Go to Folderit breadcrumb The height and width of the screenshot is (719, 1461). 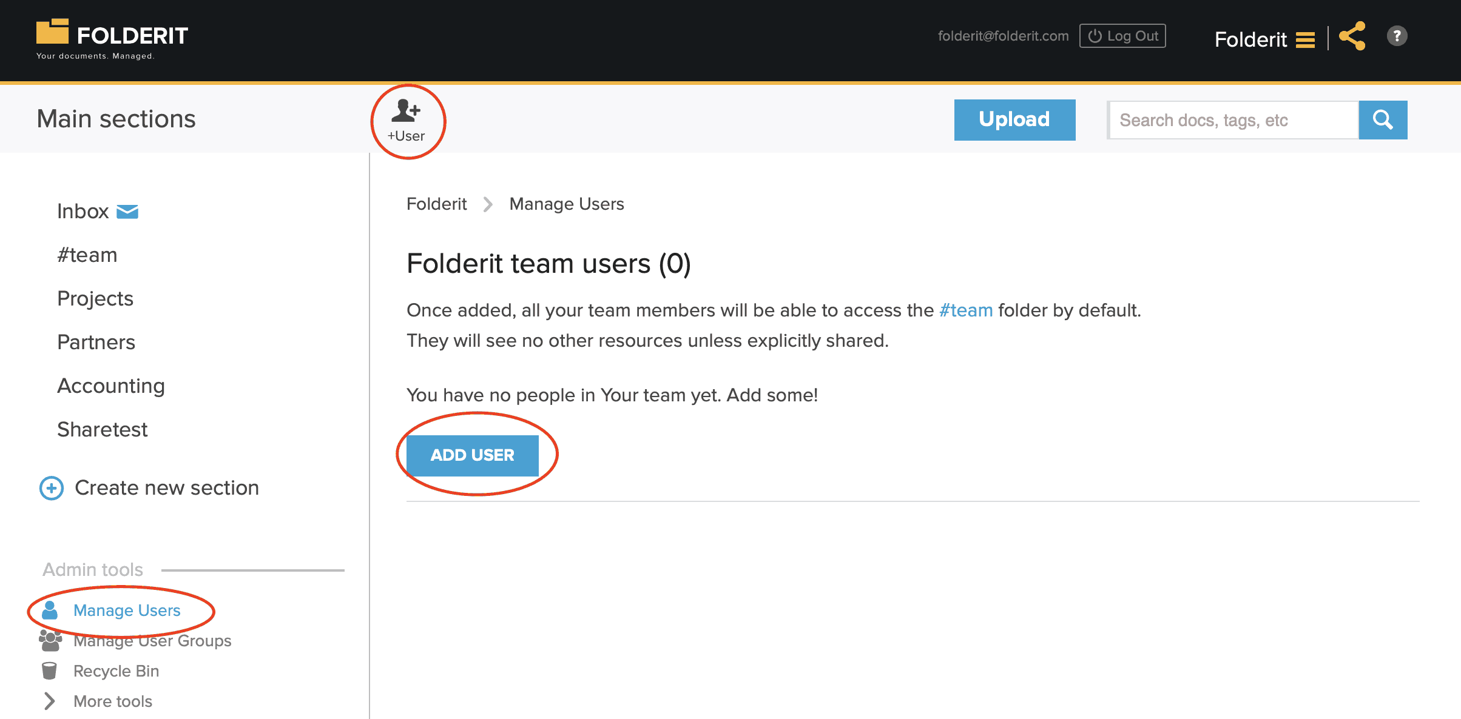[437, 204]
